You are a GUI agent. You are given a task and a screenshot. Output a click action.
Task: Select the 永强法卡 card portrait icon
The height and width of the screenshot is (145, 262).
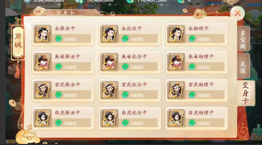click(x=43, y=34)
